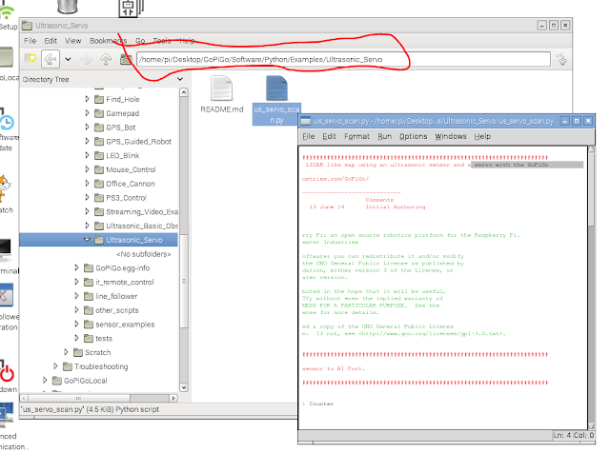Click the directory tree scroll down arrow

[x=184, y=387]
